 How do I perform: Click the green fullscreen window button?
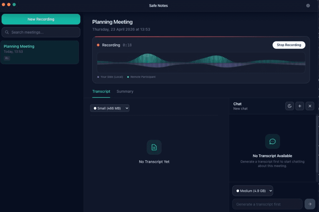click(x=14, y=4)
